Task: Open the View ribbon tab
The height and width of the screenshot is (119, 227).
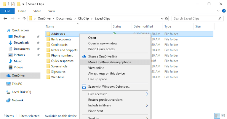Action: pyautogui.click(x=52, y=11)
